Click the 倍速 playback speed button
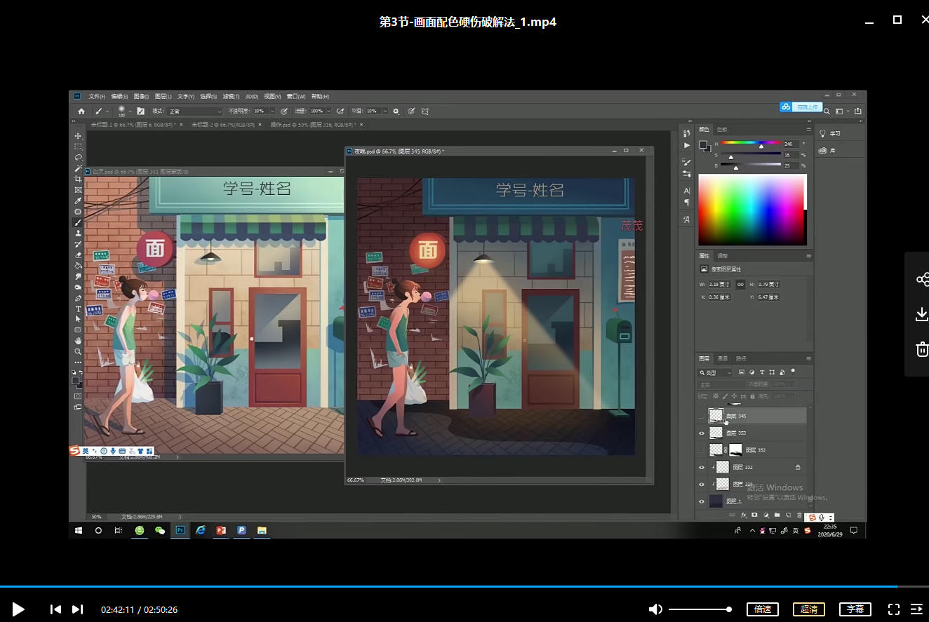 (763, 609)
